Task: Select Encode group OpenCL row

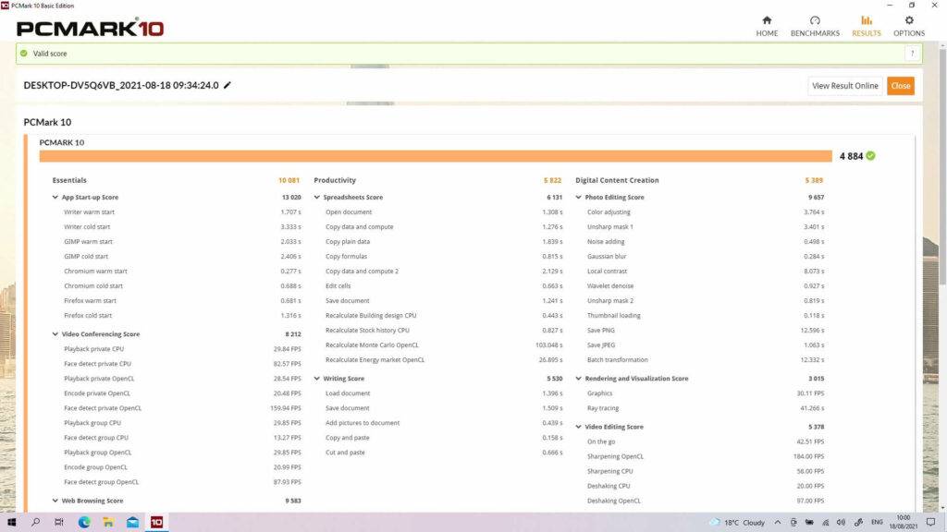Action: [x=182, y=467]
